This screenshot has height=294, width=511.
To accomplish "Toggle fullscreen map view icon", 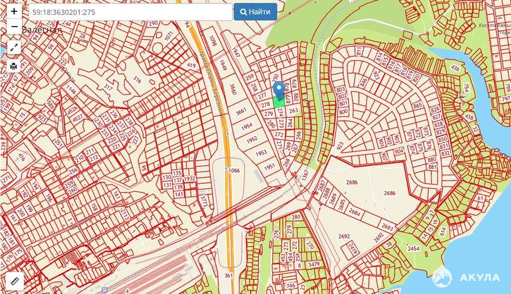I will click(x=14, y=48).
